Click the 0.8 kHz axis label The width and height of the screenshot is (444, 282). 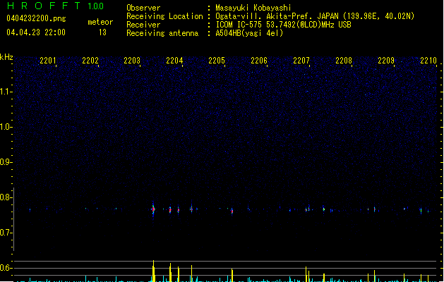click(x=6, y=197)
